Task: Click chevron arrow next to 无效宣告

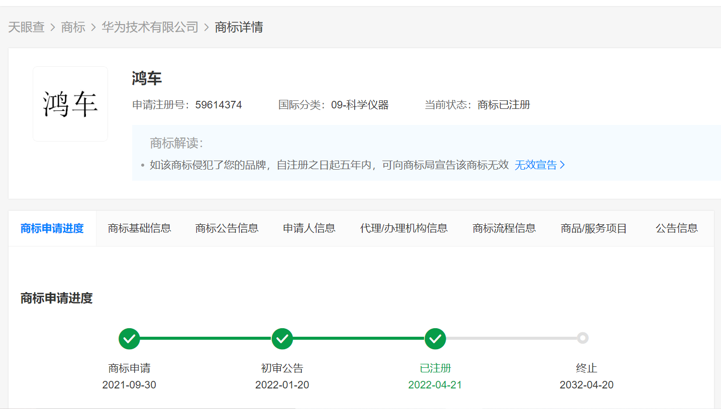Action: (x=562, y=165)
